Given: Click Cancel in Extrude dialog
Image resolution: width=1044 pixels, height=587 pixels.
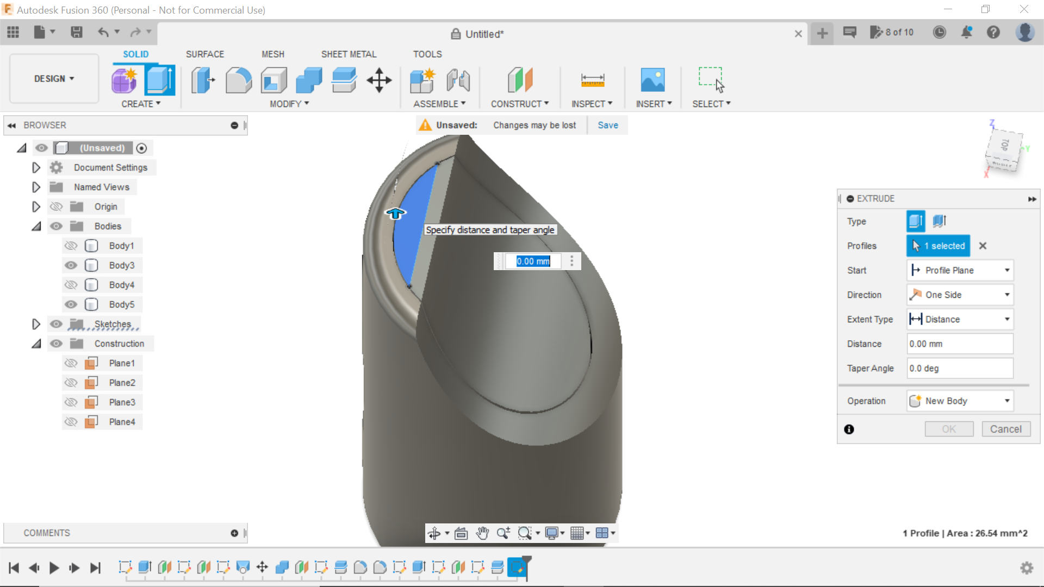Looking at the screenshot, I should tap(1006, 429).
